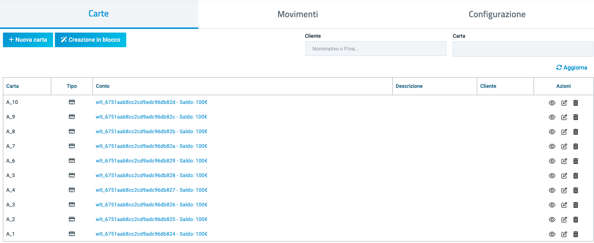The width and height of the screenshot is (594, 243).
Task: Edit card A_7 with pencil icon
Action: tap(564, 146)
